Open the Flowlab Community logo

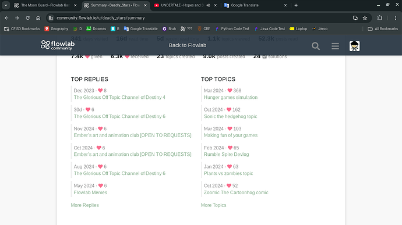58,45
